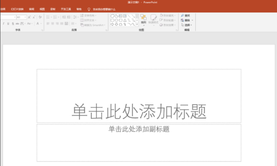Decrease list indent level
Image resolution: width=277 pixels, height=166 pixels.
click(64, 17)
